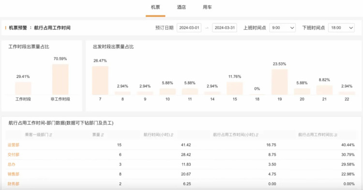Sort by 航行占用工作时间比 sort icon
Image resolution: width=363 pixels, height=190 pixels.
[x=336, y=135]
